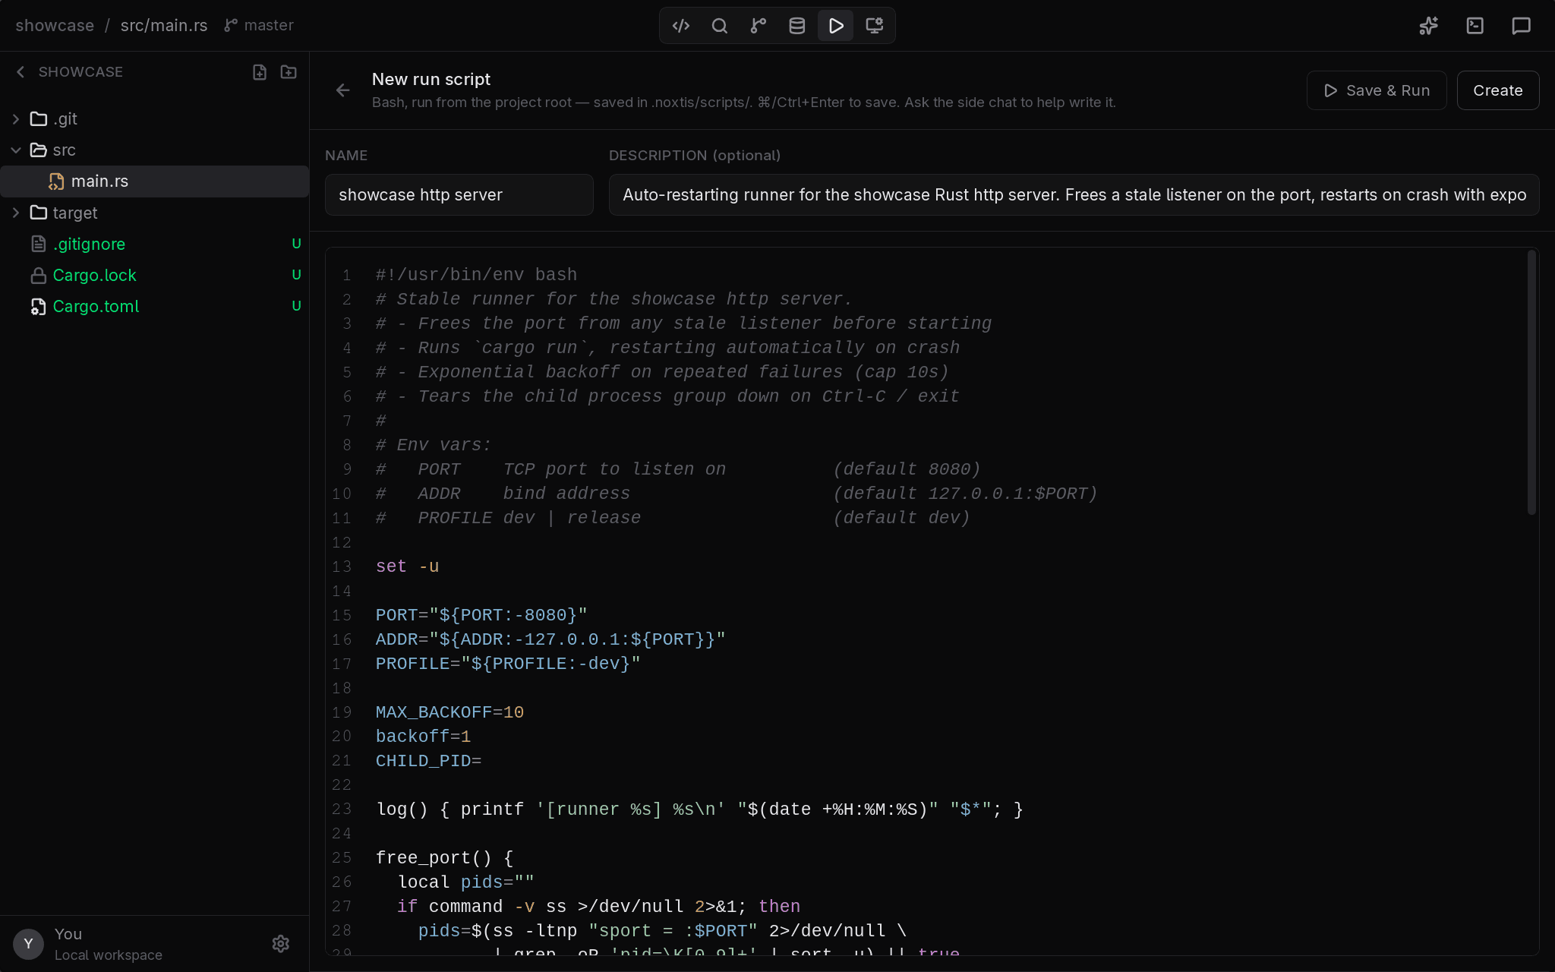This screenshot has width=1555, height=972.
Task: Create a new folder in SHOWCASE
Action: [289, 72]
